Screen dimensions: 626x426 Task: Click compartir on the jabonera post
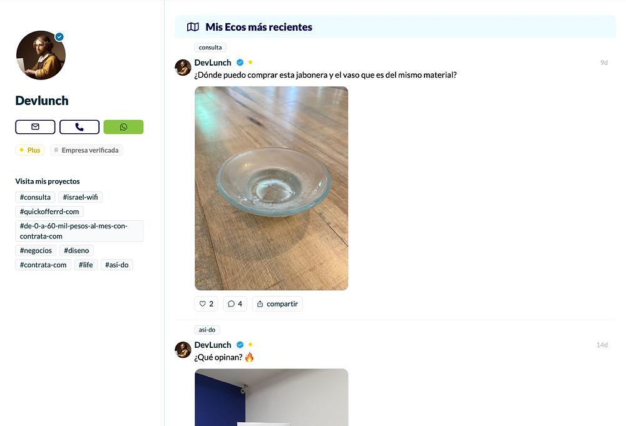[x=277, y=304]
